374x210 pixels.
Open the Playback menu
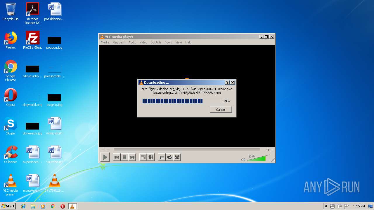[x=119, y=42]
